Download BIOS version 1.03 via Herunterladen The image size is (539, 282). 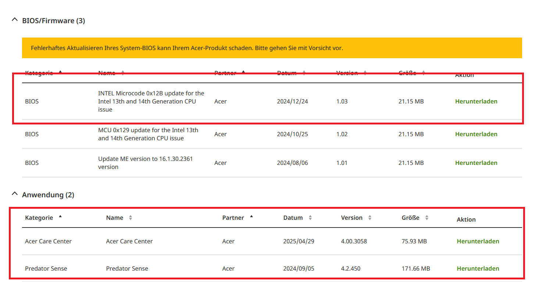(476, 101)
